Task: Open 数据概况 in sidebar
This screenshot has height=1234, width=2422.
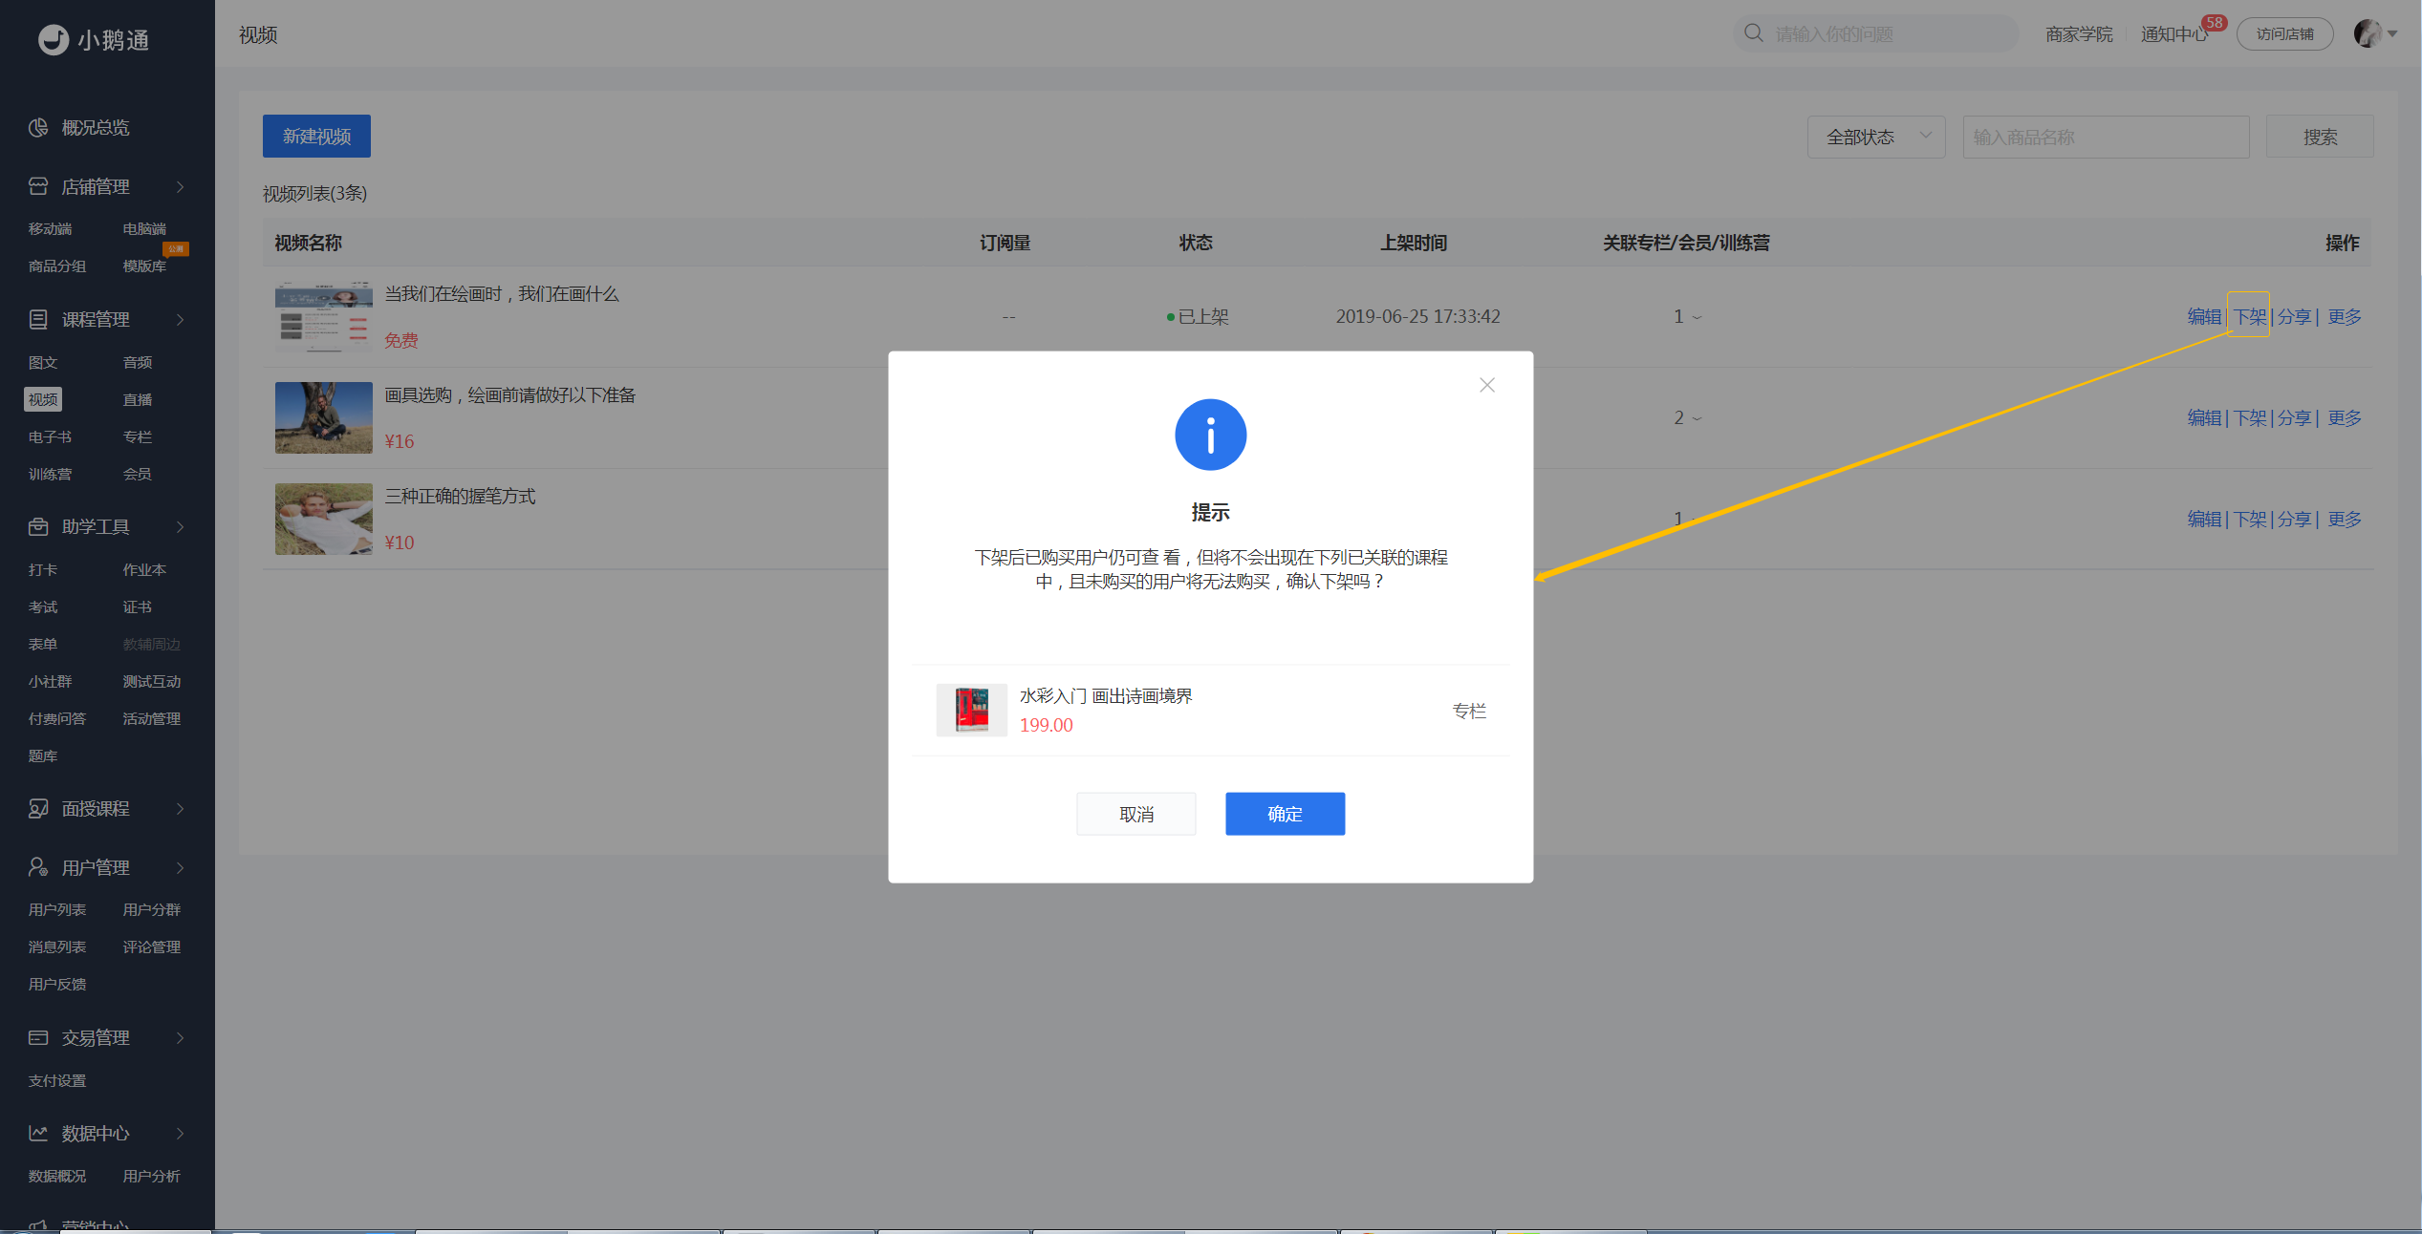Action: (57, 1176)
